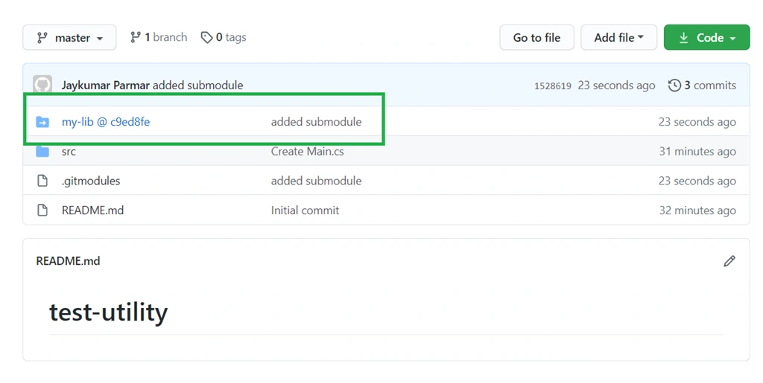Open README.md in the file list
The image size is (763, 383).
click(x=92, y=210)
